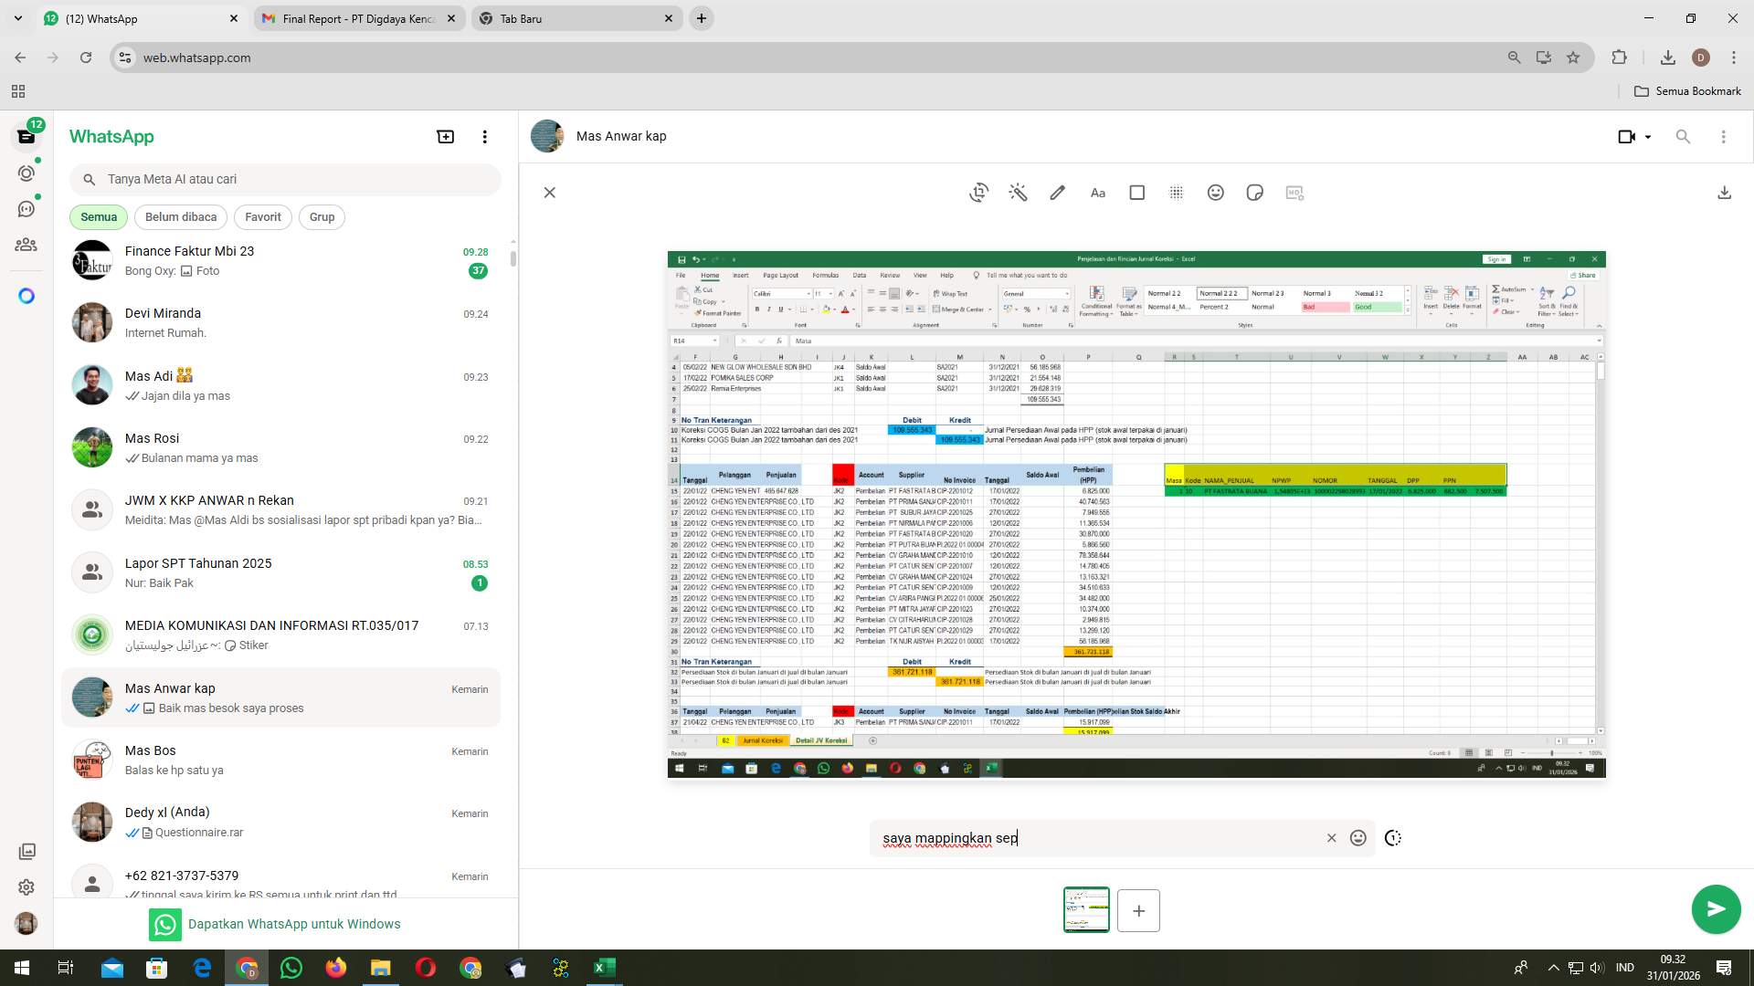Select the Grup filter tab
The height and width of the screenshot is (986, 1754).
tap(322, 216)
